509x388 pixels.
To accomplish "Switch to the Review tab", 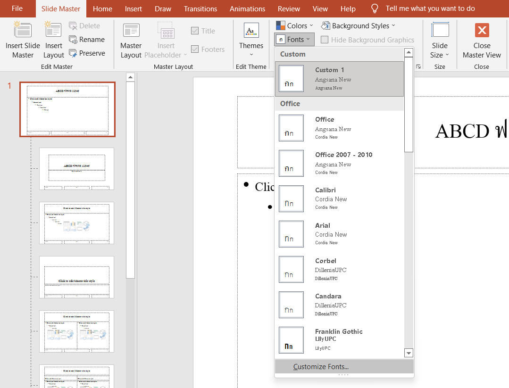I will point(289,9).
